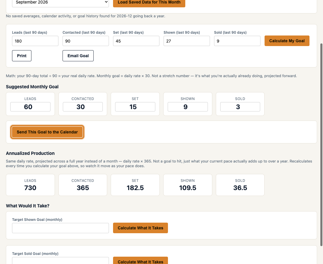Select the annualized Shown value 109.5
Viewport: 323px width, 264px height.
188,188
